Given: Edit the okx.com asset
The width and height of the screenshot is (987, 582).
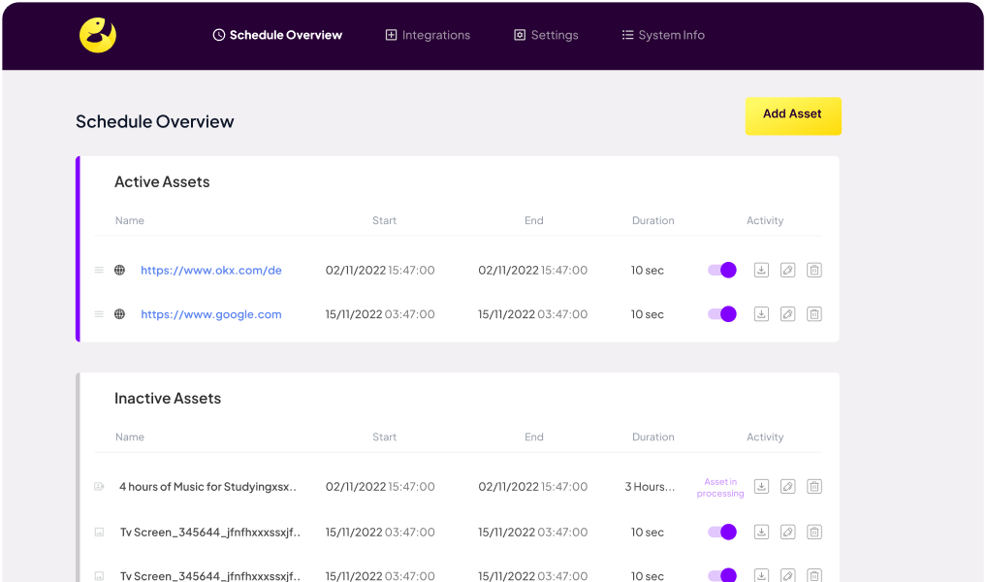Looking at the screenshot, I should pos(787,271).
